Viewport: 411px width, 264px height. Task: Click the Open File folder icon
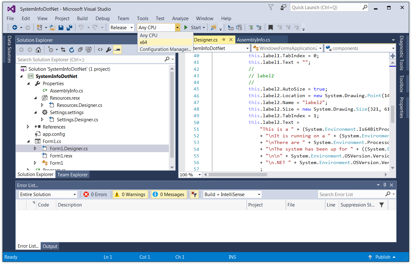coord(52,28)
